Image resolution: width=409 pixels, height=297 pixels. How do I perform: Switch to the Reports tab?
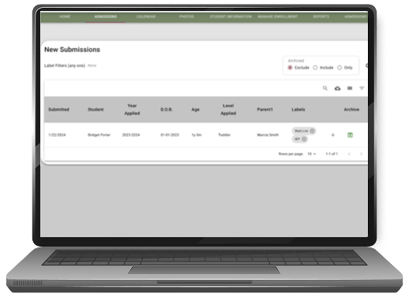click(x=321, y=17)
